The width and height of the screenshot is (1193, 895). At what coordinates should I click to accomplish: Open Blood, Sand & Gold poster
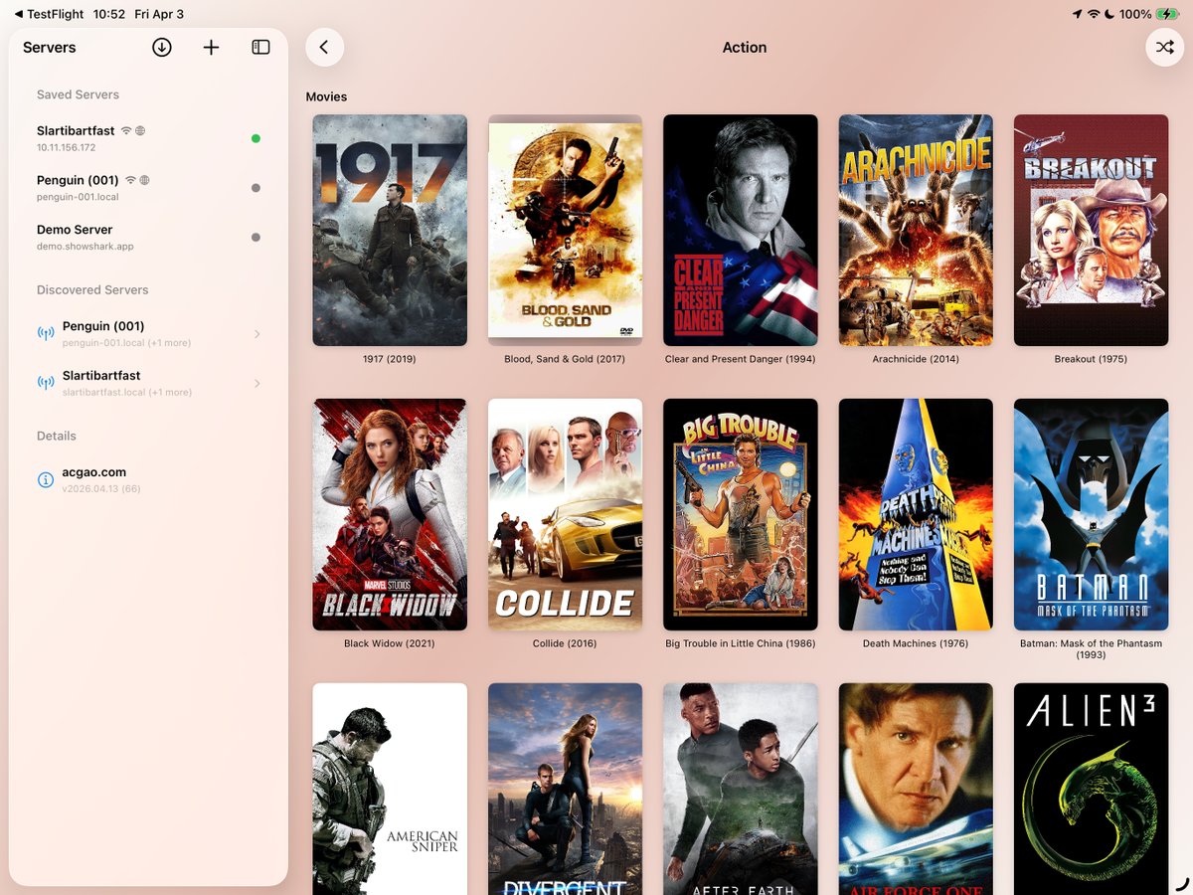click(565, 230)
